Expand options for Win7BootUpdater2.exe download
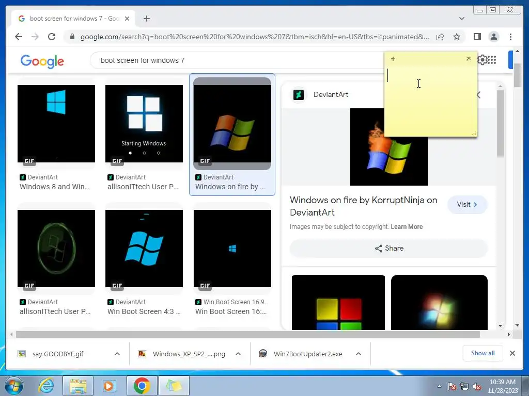The width and height of the screenshot is (529, 396). tap(359, 354)
